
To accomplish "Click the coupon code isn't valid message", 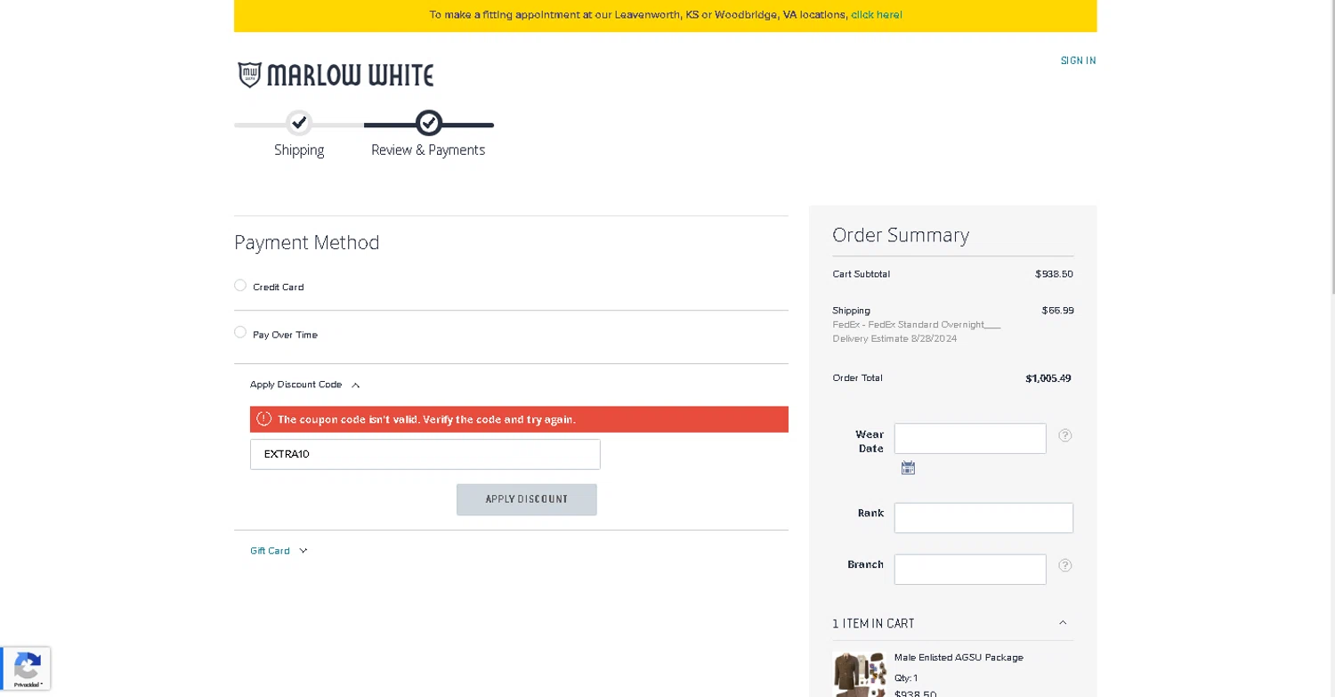I will coord(426,419).
